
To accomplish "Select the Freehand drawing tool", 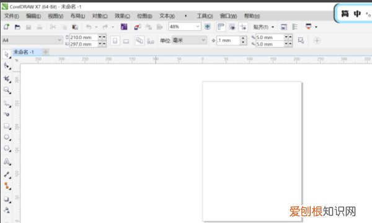I will 7,103.
